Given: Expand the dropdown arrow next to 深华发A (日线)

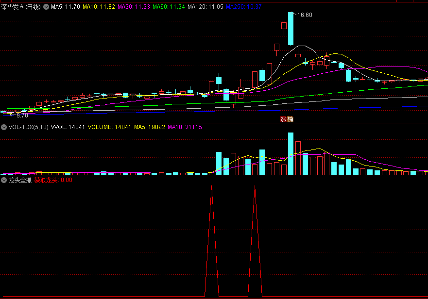Looking at the screenshot, I should pos(46,7).
